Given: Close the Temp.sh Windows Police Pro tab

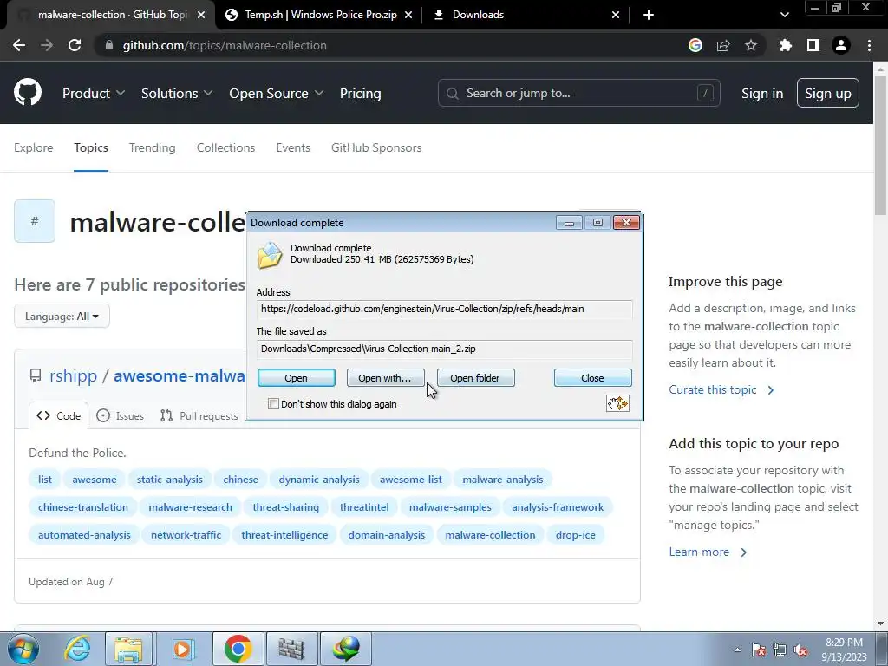Looking at the screenshot, I should [x=408, y=15].
